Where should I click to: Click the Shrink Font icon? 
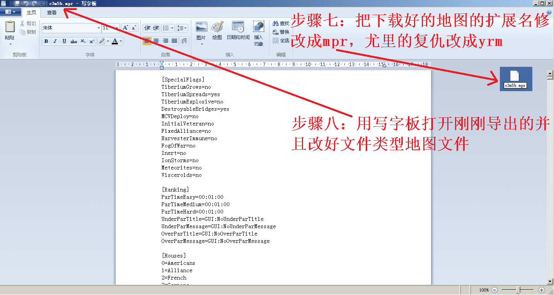[x=134, y=28]
